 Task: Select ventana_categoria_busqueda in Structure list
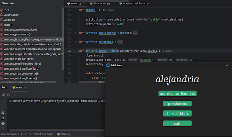32,44
